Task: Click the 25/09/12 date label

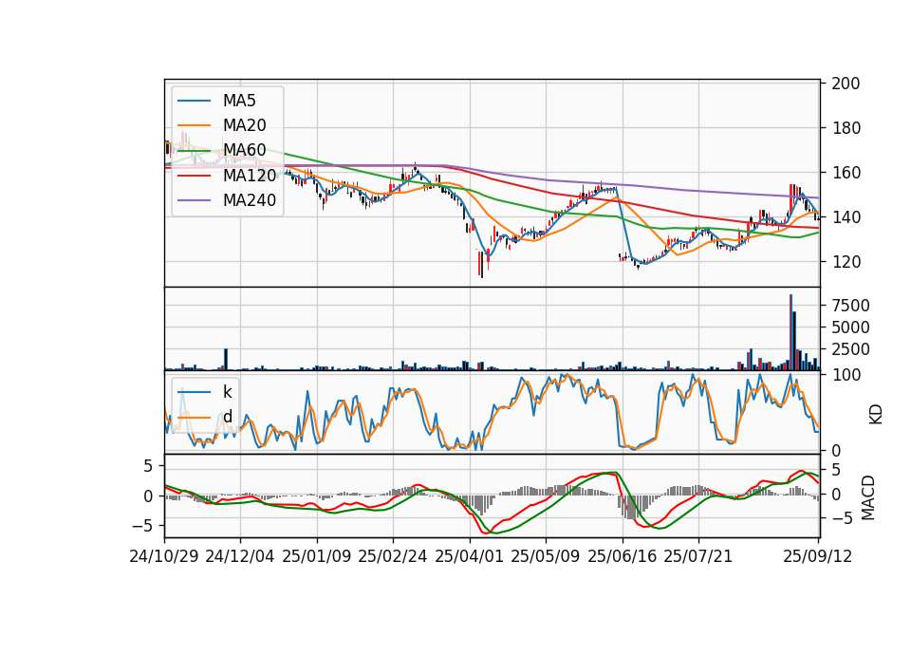Action: coord(818,556)
